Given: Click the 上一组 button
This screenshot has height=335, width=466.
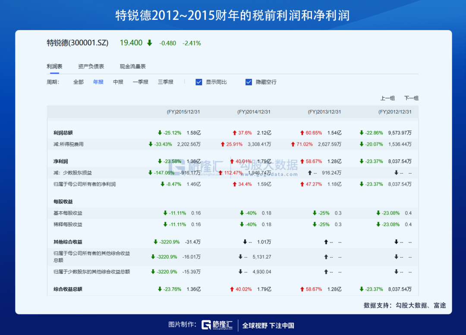Looking at the screenshot, I should click(387, 98).
